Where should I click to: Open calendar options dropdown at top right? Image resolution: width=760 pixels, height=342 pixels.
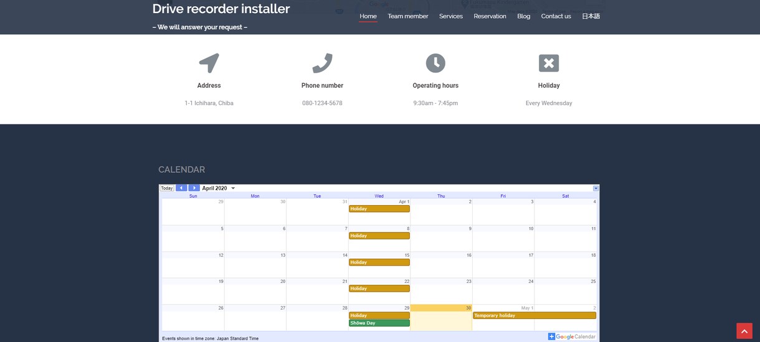point(596,188)
